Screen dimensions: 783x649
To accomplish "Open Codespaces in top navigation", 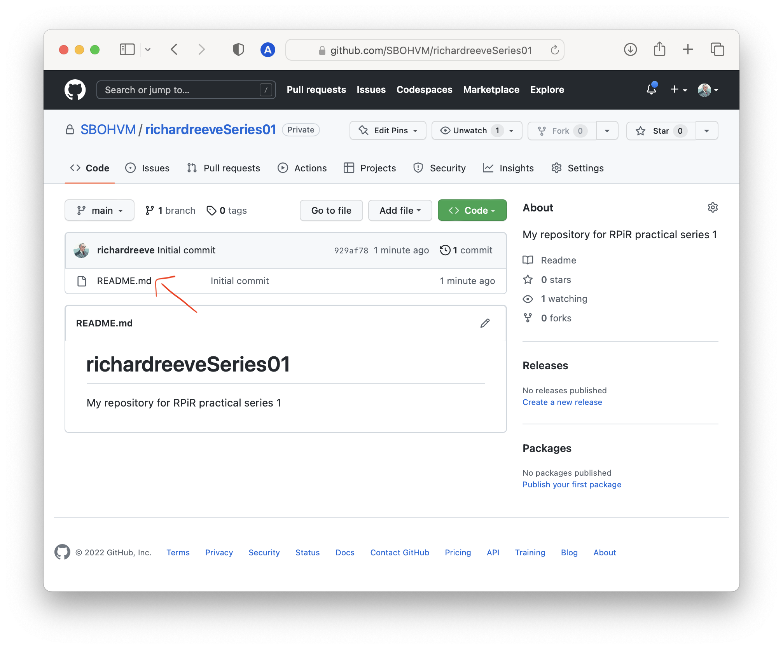I will pyautogui.click(x=424, y=90).
